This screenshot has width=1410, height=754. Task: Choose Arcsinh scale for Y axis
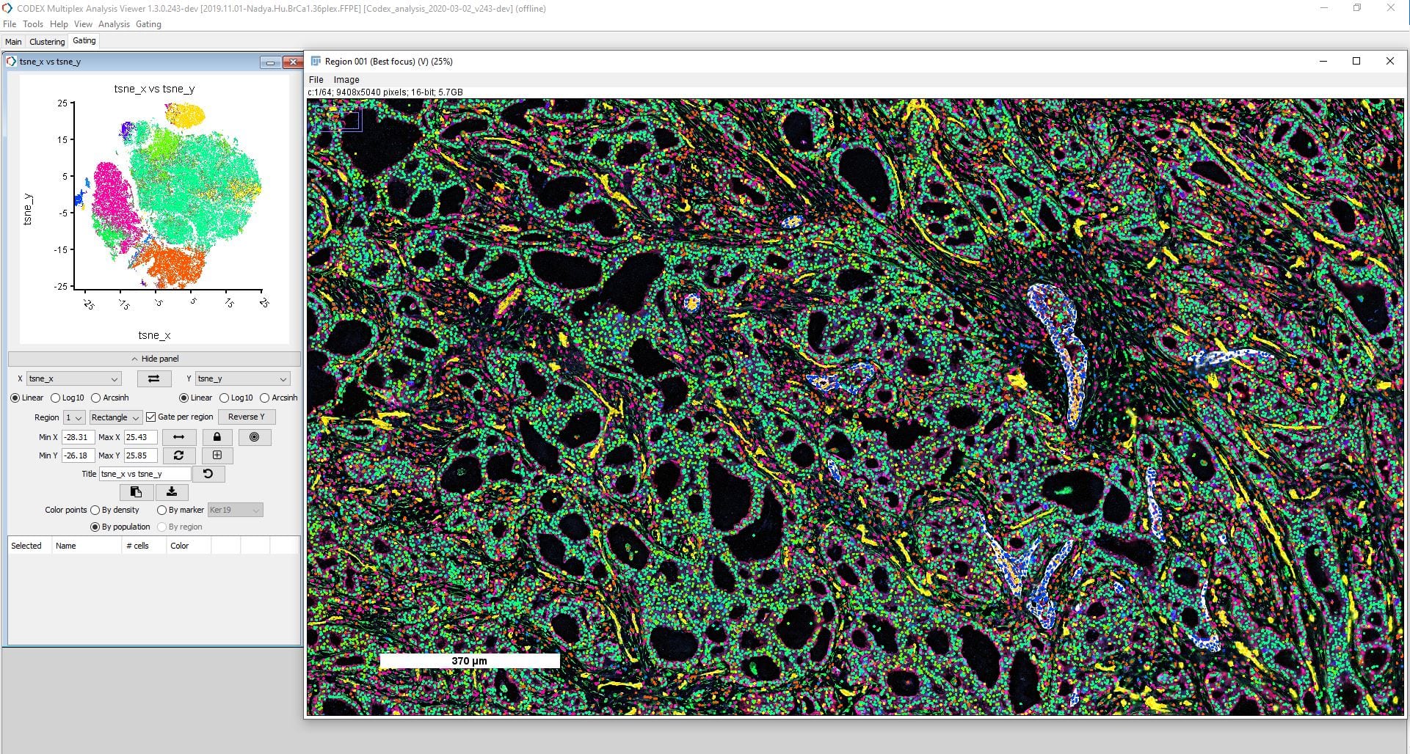[x=265, y=398]
